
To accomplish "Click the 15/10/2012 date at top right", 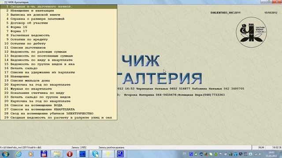I will [x=271, y=13].
